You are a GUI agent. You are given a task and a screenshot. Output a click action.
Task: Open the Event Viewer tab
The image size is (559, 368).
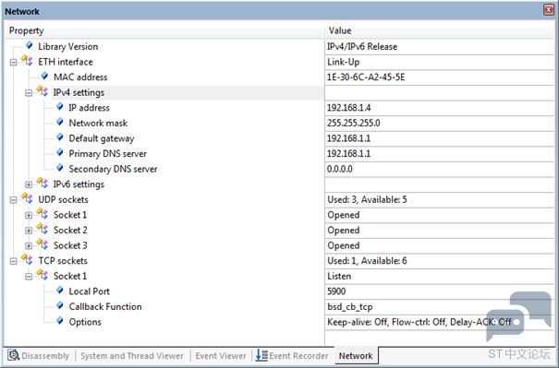click(221, 355)
